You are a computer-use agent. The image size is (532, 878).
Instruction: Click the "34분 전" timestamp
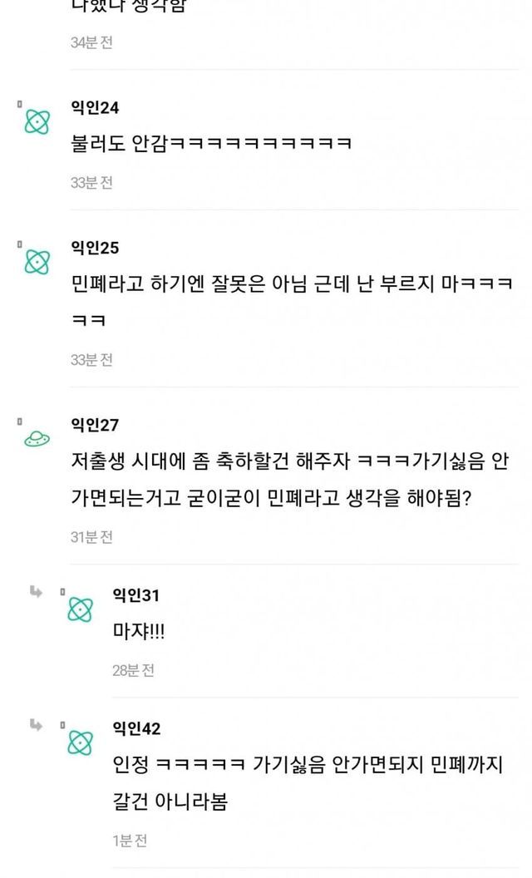[x=91, y=42]
